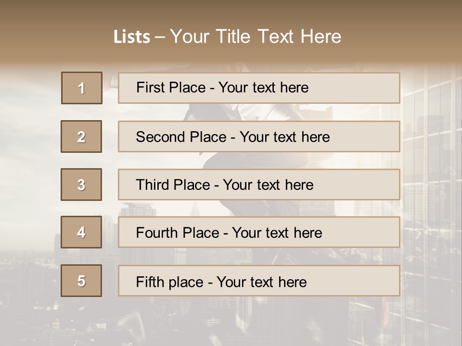This screenshot has height=346, width=462.
Task: Click the bold word 'Lists' in the title
Action: click(x=132, y=37)
